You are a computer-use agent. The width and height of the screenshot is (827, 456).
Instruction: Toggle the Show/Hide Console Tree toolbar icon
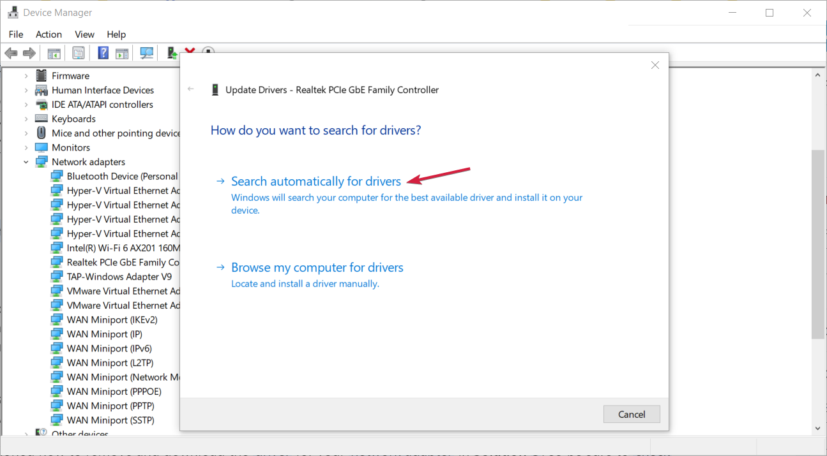pos(54,54)
